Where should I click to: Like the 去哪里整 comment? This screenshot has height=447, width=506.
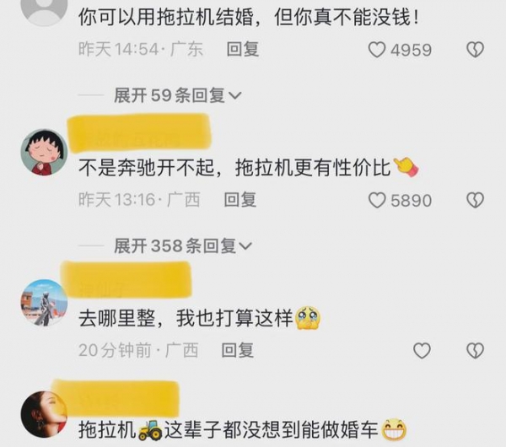pos(423,351)
